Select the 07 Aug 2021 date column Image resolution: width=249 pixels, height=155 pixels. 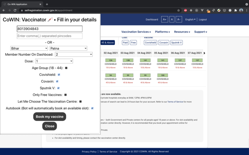point(195,53)
